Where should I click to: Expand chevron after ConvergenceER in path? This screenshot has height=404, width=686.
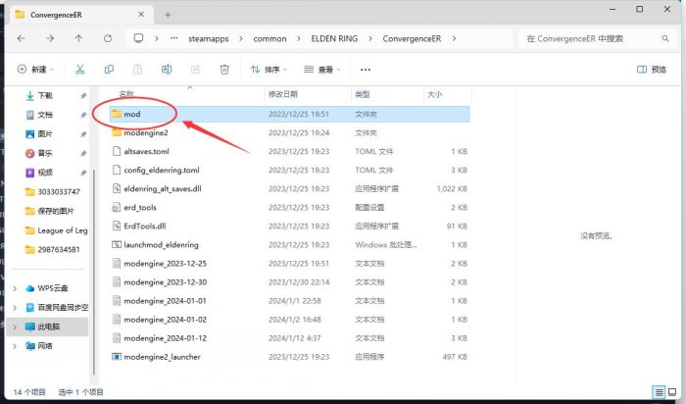tap(454, 38)
